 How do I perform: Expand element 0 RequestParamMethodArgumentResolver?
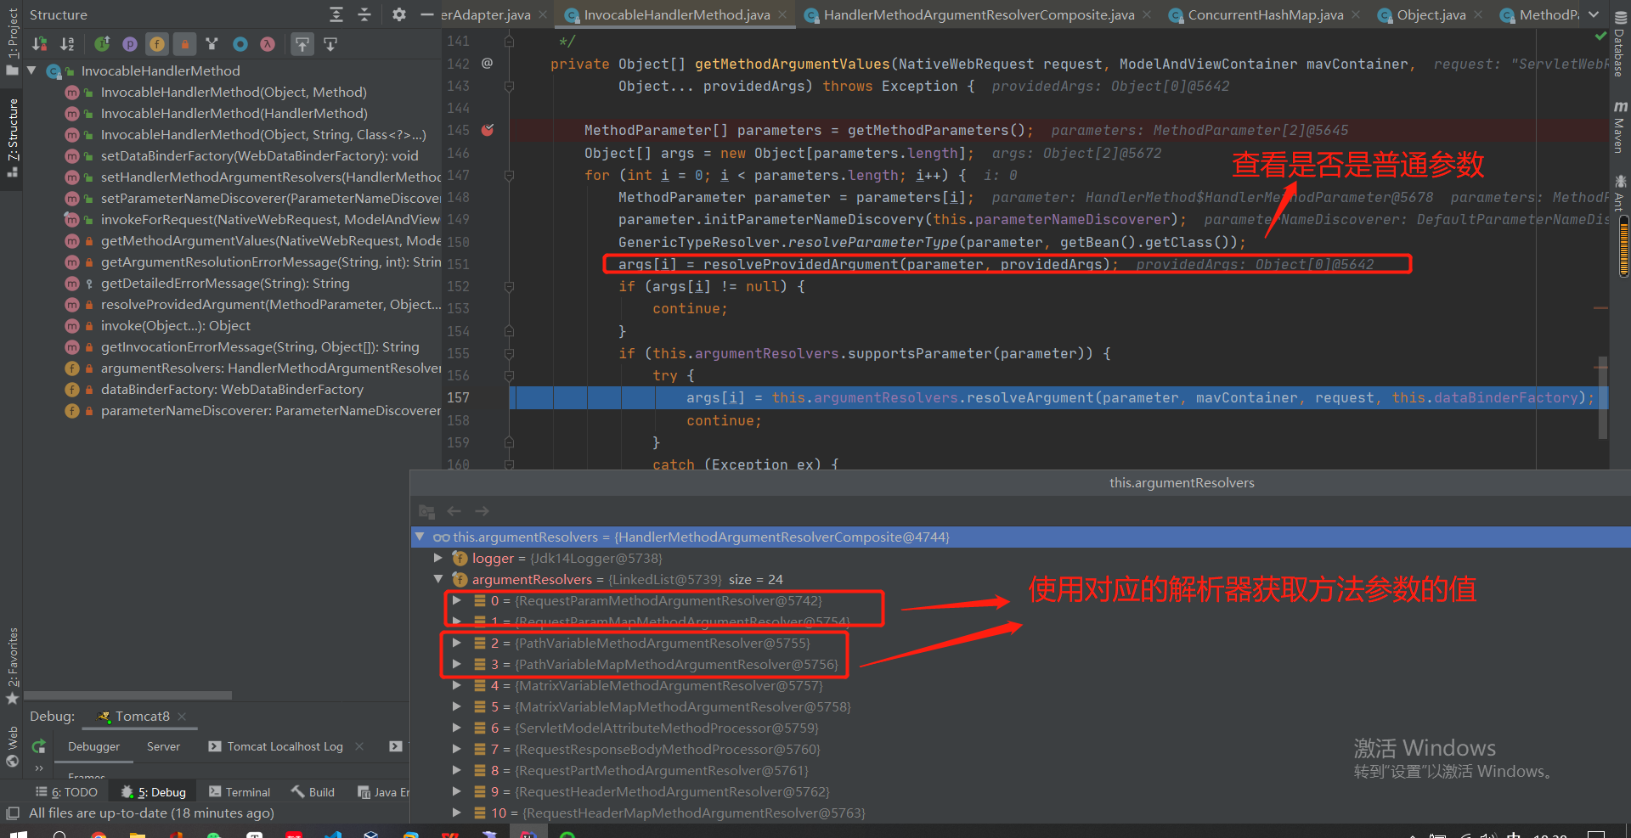click(x=457, y=600)
